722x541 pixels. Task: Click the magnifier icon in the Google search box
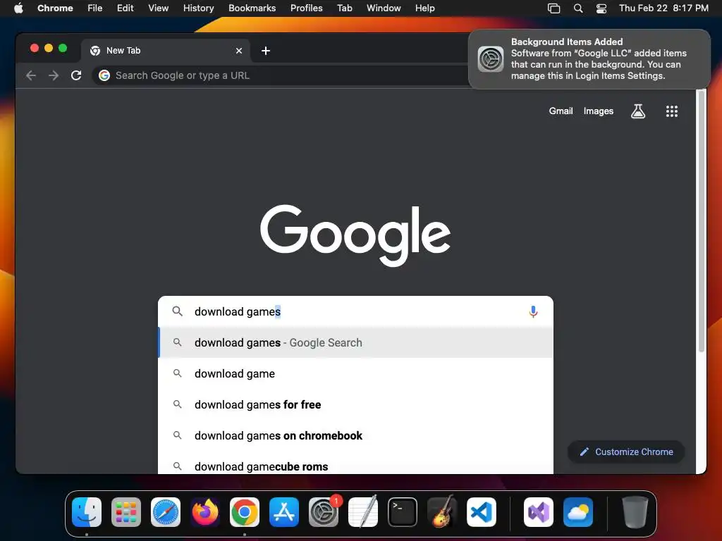click(x=177, y=311)
